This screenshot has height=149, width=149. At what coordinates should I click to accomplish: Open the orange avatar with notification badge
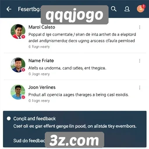[x=141, y=9]
